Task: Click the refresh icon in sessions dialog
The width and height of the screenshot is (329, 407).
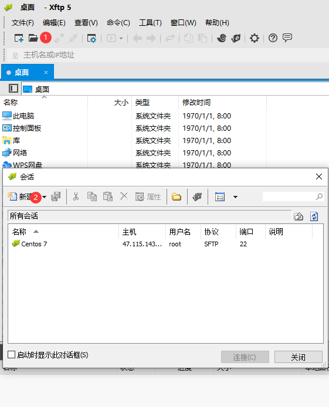Action: point(314,216)
